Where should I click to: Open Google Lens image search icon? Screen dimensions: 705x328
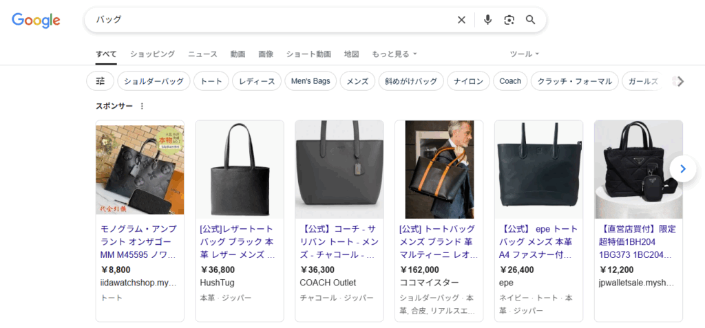(x=509, y=20)
